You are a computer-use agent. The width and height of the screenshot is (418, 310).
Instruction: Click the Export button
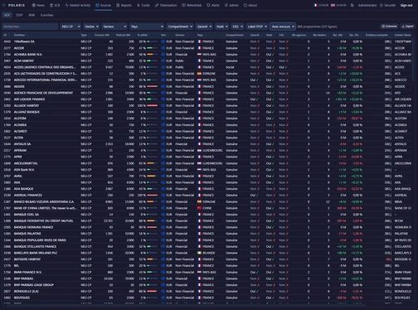[407, 27]
